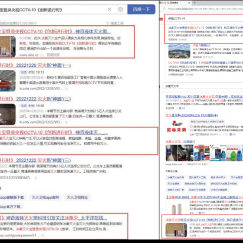Click tv.cctv.com/2022/12/20/VID... source URL
Screen dimensions: 243x243
[41, 89]
